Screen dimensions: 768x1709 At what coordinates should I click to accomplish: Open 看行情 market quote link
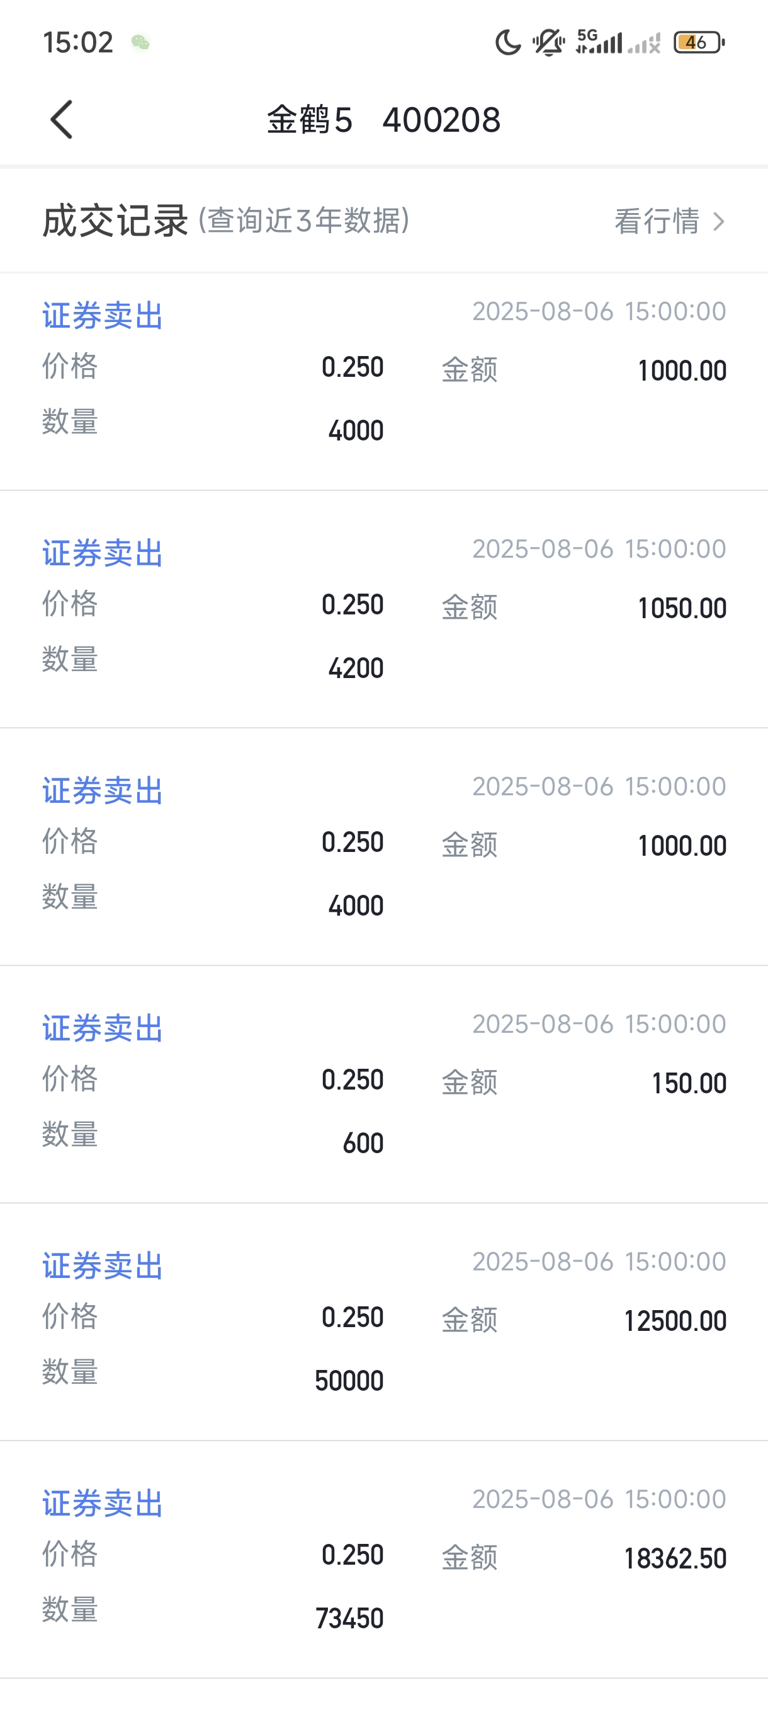[x=657, y=221]
